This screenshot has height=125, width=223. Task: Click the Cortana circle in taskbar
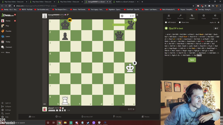(x=48, y=123)
